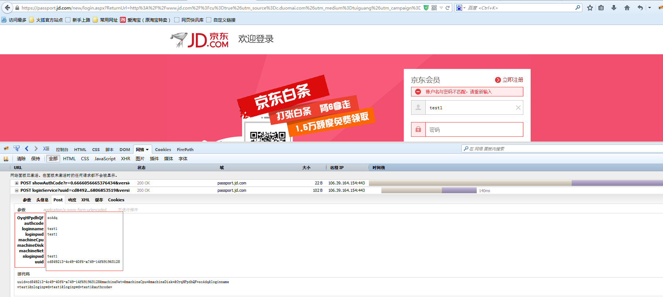Filter network requests by 媒体
This screenshot has width=663, height=297.
coord(169,159)
